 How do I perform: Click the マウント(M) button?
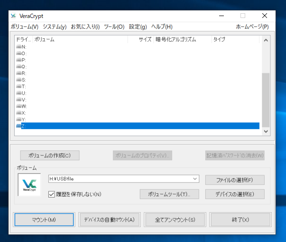[44, 220]
